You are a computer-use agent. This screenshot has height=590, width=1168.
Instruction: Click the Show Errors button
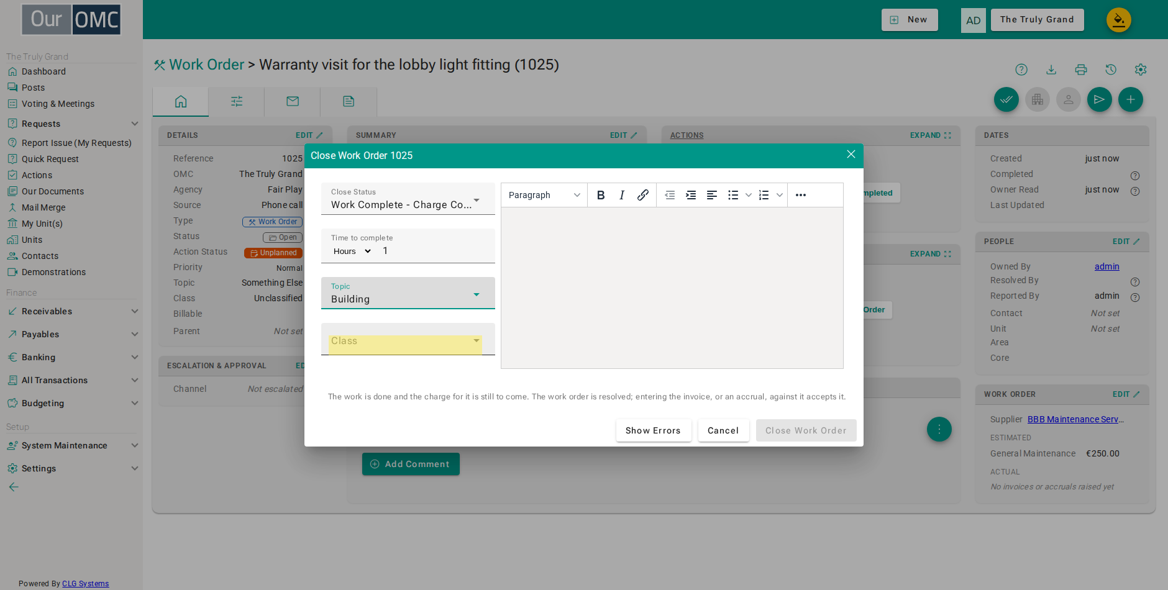[654, 430]
